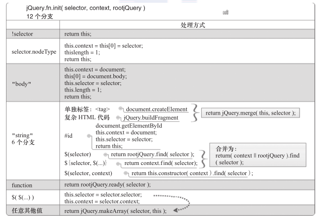Select the function row label

point(22,185)
